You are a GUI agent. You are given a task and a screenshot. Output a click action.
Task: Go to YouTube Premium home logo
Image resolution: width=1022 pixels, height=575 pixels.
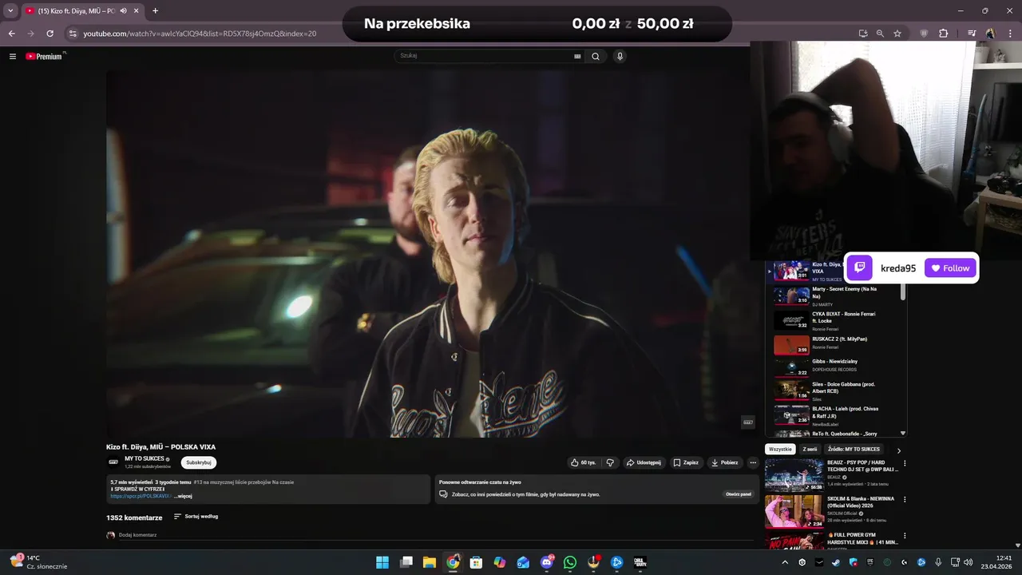pyautogui.click(x=45, y=57)
